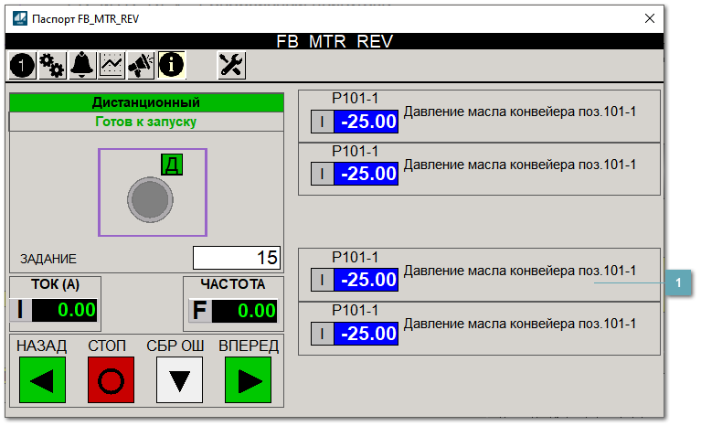Open alarms with the bell icon
The width and height of the screenshot is (701, 426).
tap(81, 64)
